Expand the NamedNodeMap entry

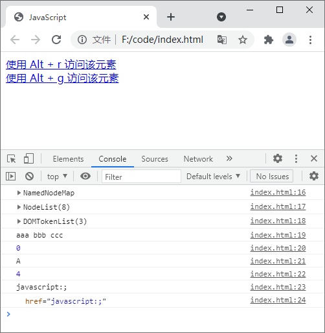pos(19,193)
